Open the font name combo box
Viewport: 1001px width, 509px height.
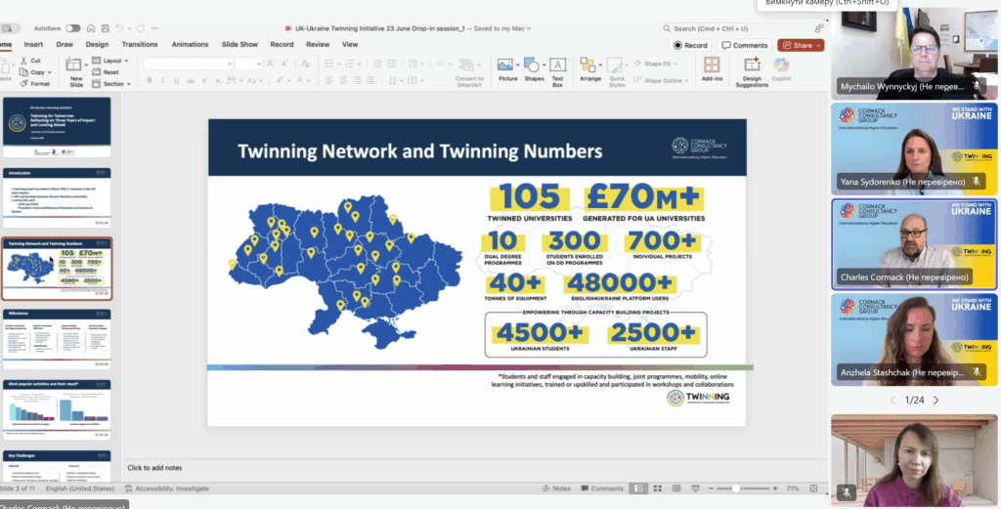[188, 64]
